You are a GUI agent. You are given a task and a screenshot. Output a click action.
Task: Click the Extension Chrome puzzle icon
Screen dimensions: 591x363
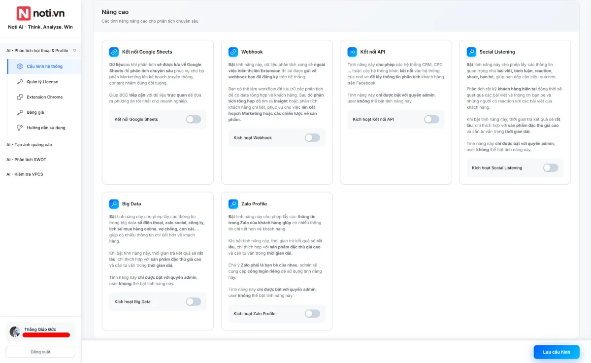tap(20, 97)
